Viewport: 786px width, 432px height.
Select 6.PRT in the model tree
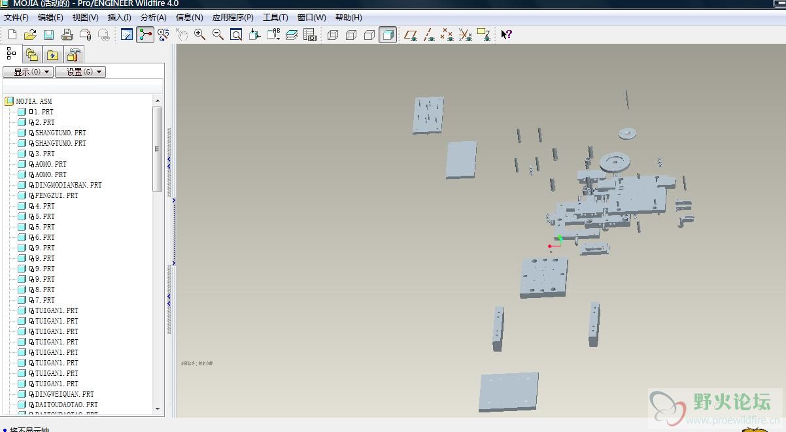coord(45,237)
